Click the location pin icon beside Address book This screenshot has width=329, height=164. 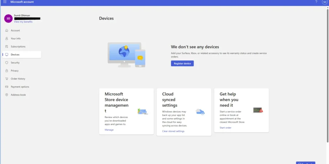7,95
